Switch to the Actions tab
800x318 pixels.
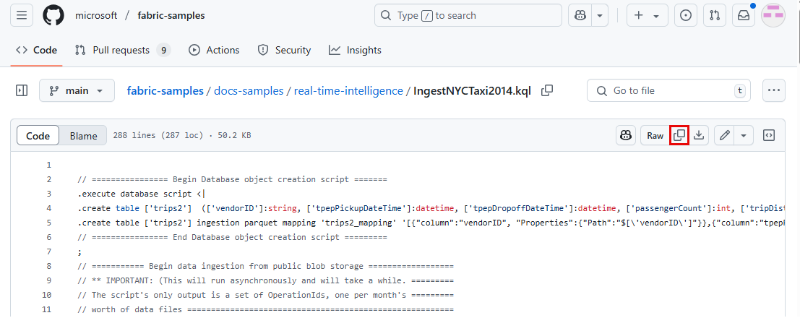214,50
